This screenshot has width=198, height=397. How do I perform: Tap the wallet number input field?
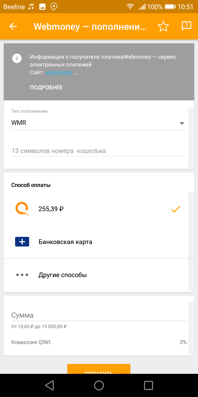[99, 151]
